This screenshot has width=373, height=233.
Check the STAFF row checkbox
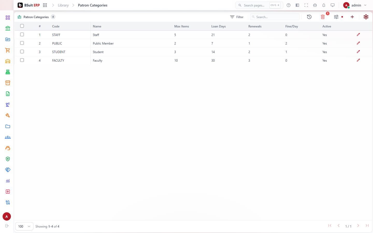(22, 34)
